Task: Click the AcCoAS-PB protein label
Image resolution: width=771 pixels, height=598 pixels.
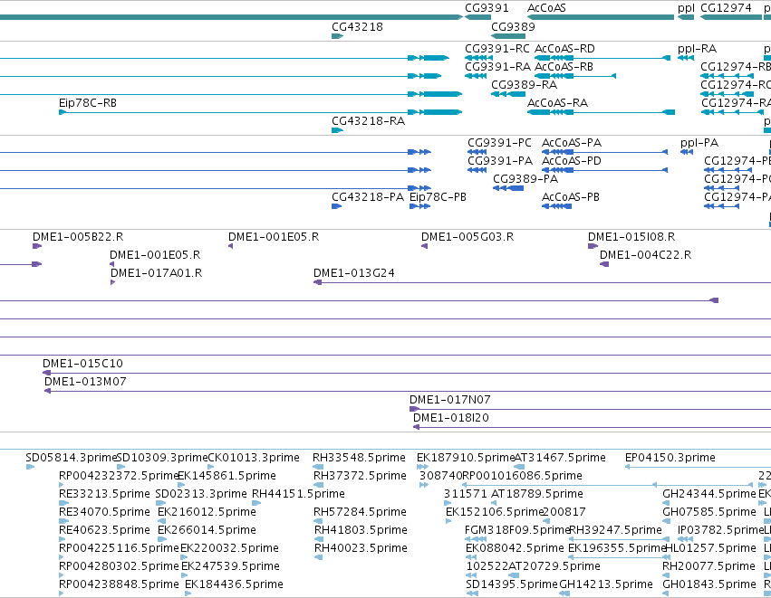Action: tap(571, 197)
